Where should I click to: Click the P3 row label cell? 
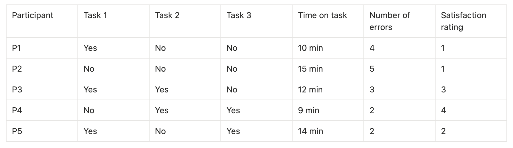pyautogui.click(x=17, y=89)
